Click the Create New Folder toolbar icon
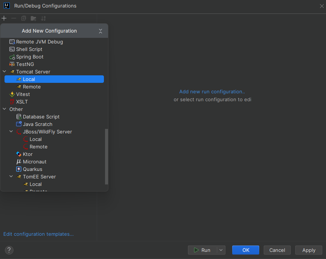326x259 pixels. pos(33,18)
